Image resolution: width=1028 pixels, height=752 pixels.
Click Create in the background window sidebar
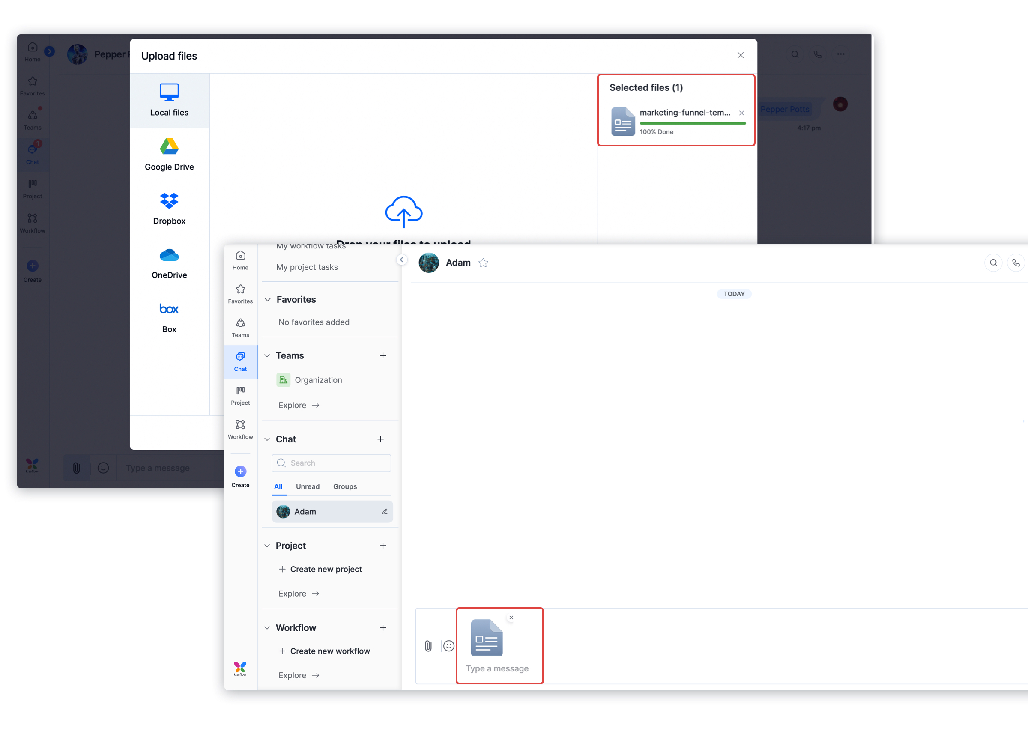coord(32,270)
